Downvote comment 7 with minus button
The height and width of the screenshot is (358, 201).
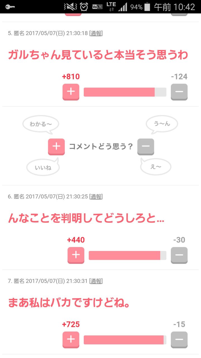(179, 340)
